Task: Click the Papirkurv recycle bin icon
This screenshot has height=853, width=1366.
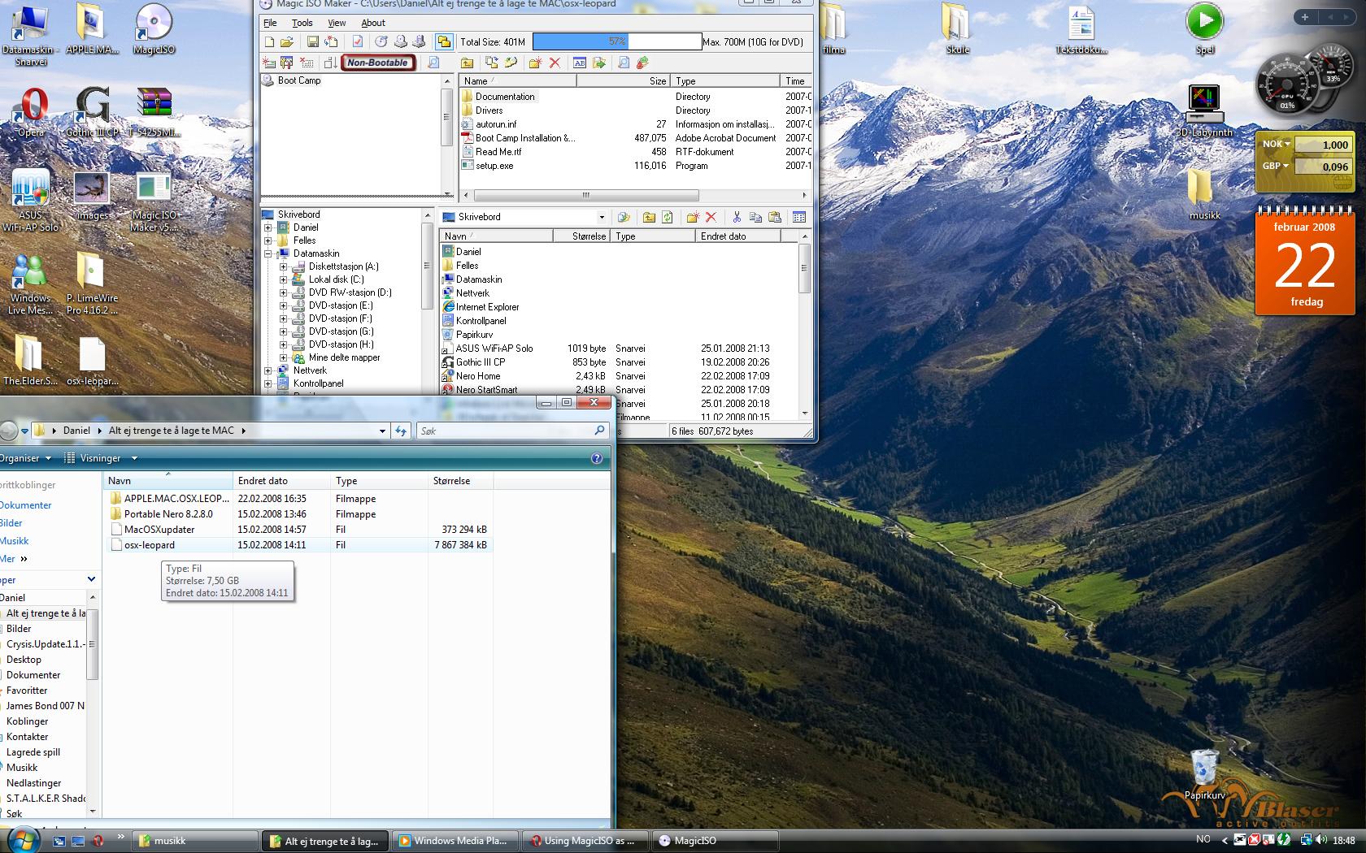Action: (1204, 775)
